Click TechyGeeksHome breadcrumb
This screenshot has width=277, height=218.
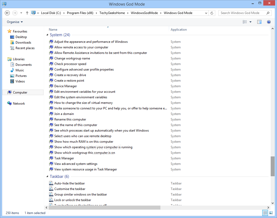click(112, 13)
